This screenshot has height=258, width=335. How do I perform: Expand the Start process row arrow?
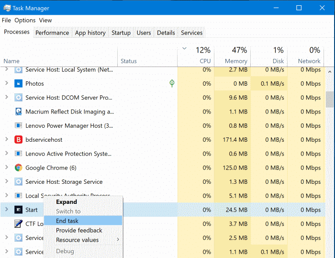click(7, 209)
